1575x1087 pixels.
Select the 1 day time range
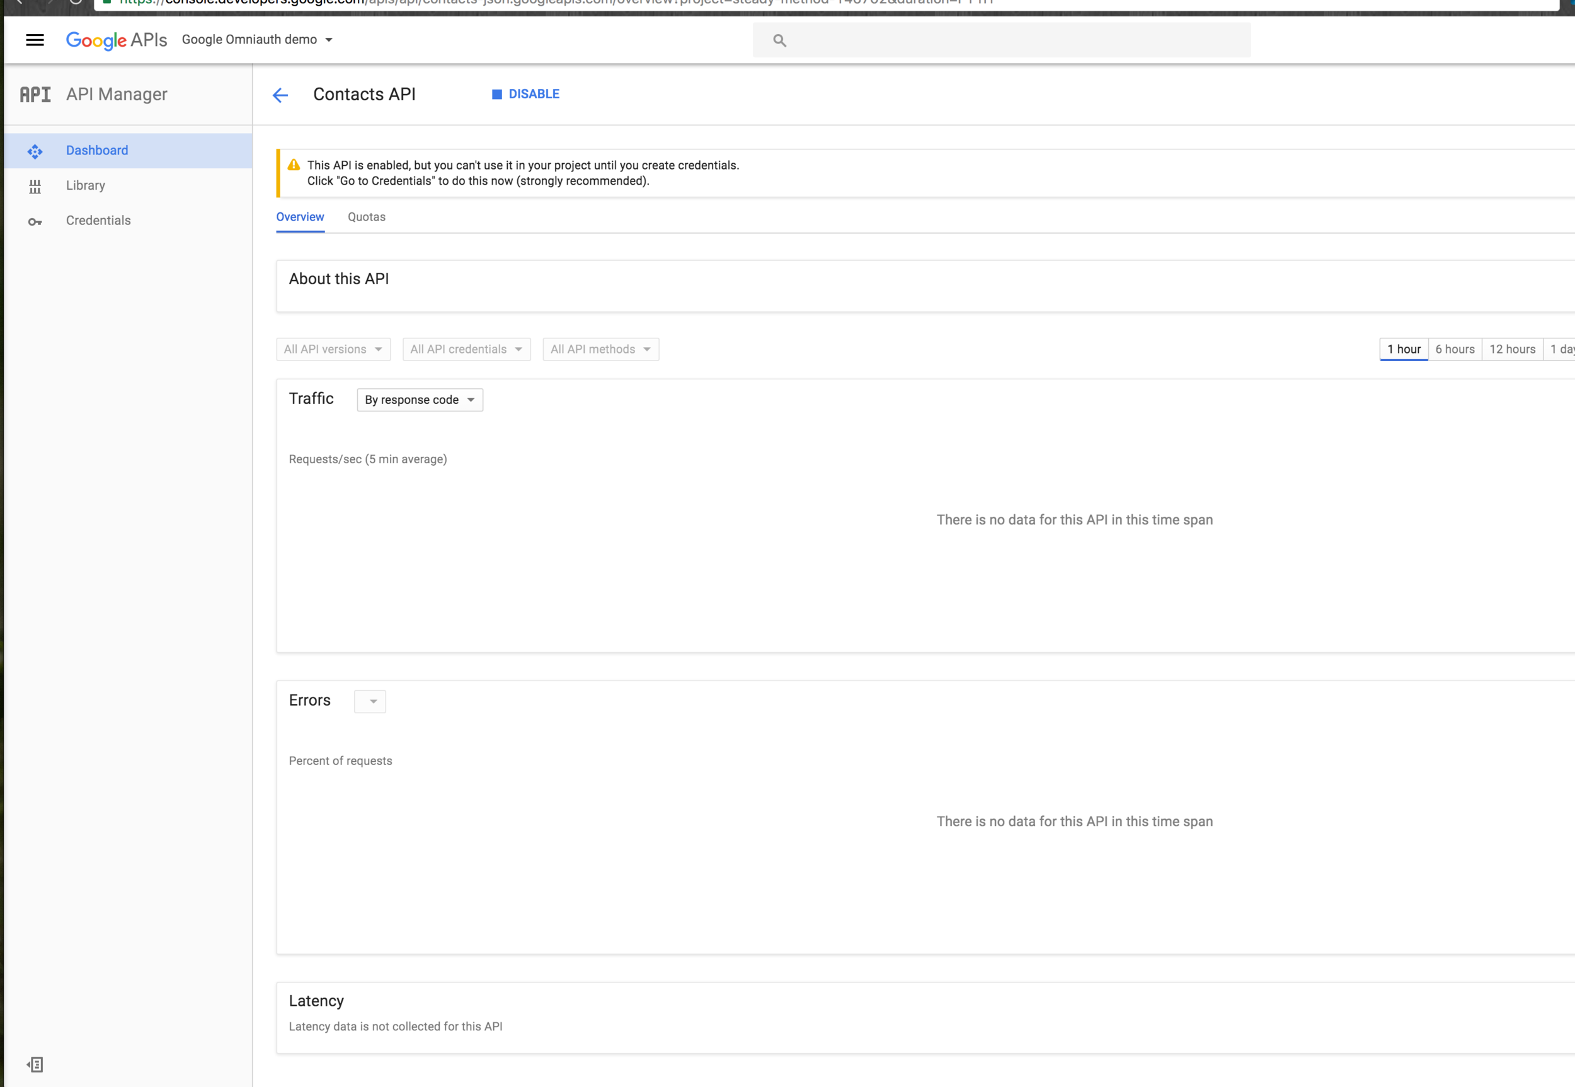click(x=1560, y=349)
